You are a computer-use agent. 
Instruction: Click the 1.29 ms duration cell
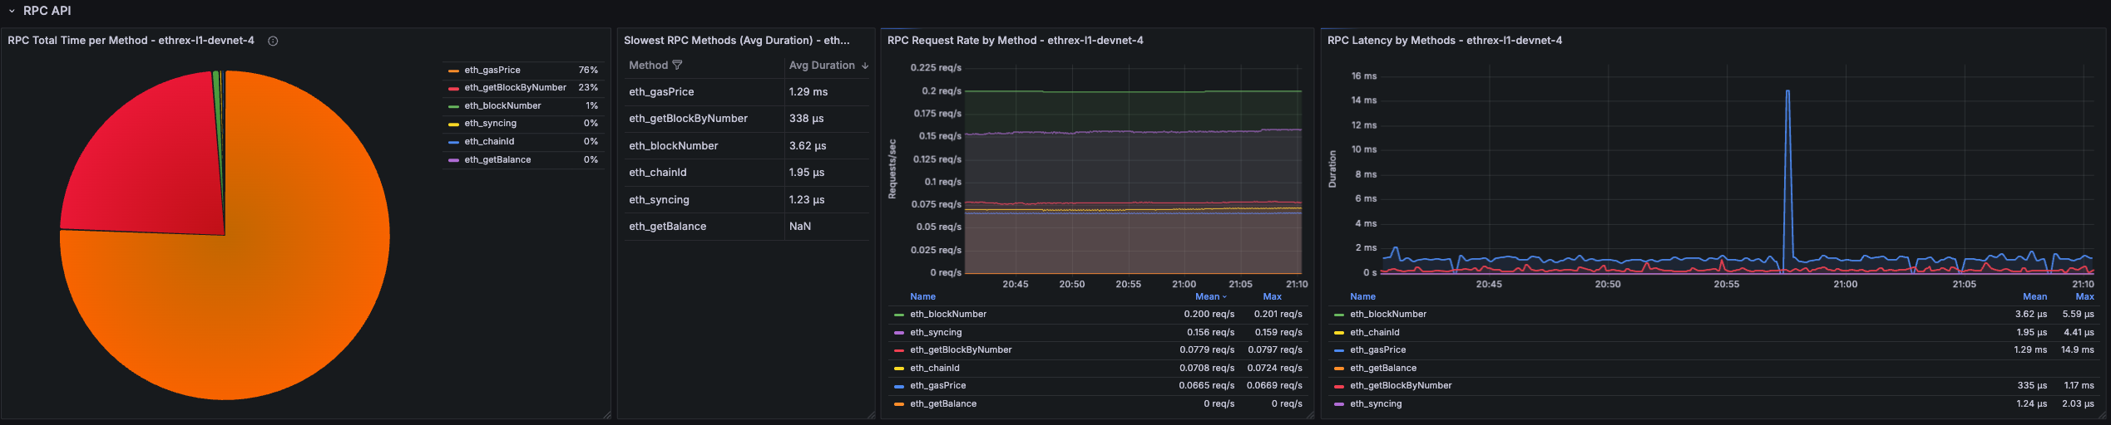(827, 92)
